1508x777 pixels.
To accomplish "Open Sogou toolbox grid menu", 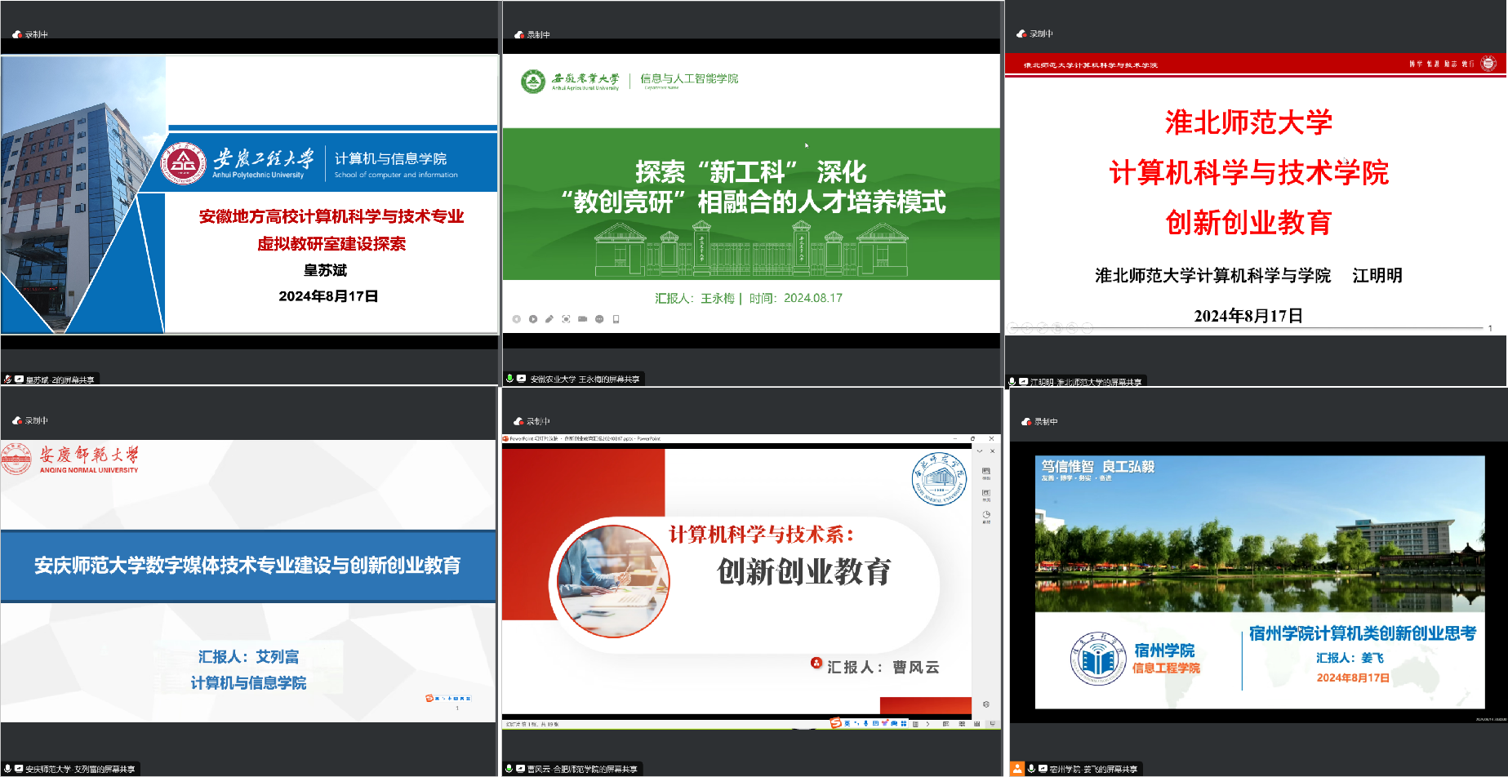I will [x=904, y=723].
